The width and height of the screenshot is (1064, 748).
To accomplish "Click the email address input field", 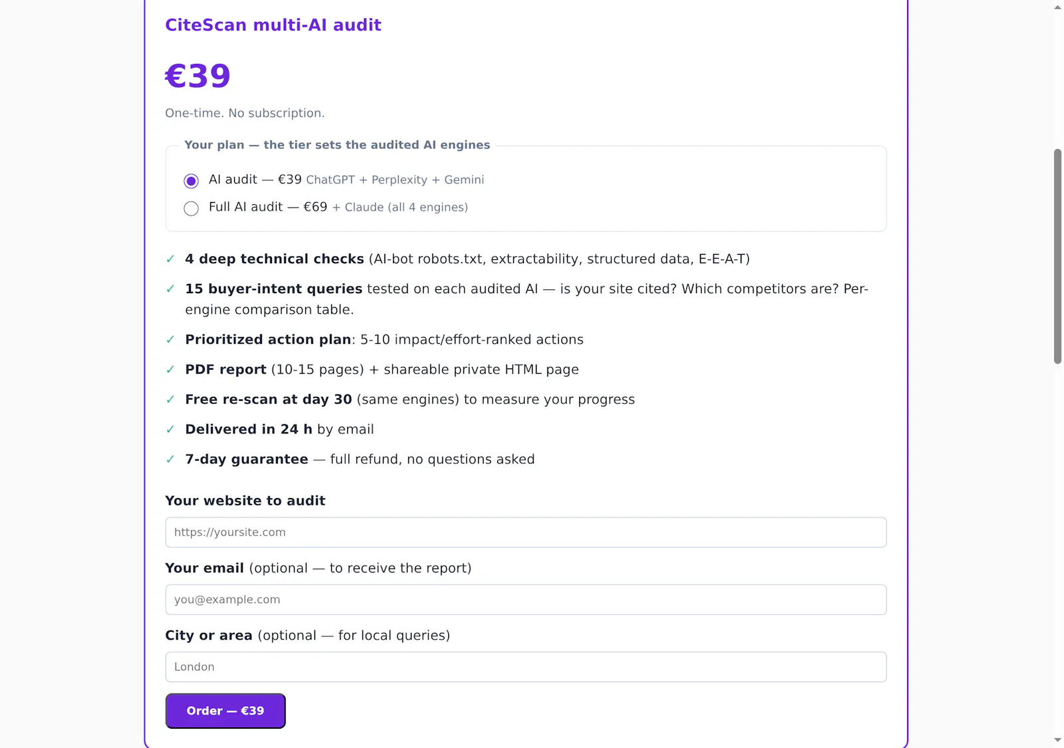I will (x=526, y=600).
